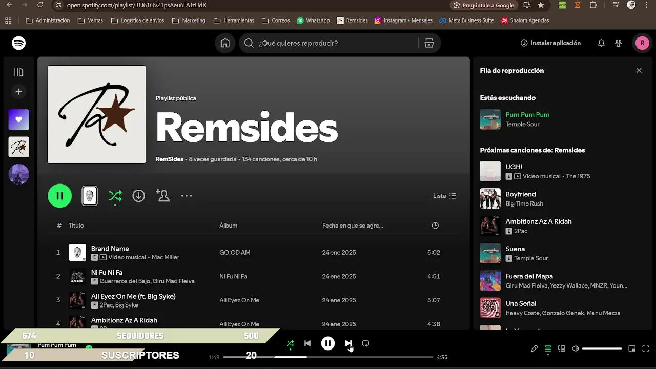
Task: Expand Your Library sidebar
Action: pos(19,72)
